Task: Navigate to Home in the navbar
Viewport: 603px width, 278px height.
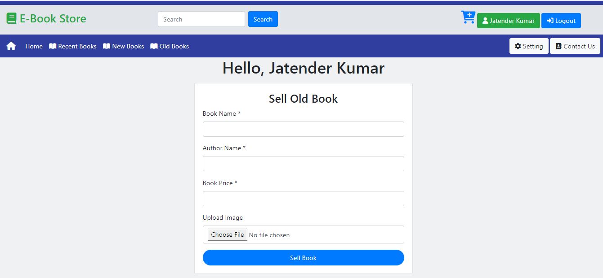Action: (x=34, y=46)
